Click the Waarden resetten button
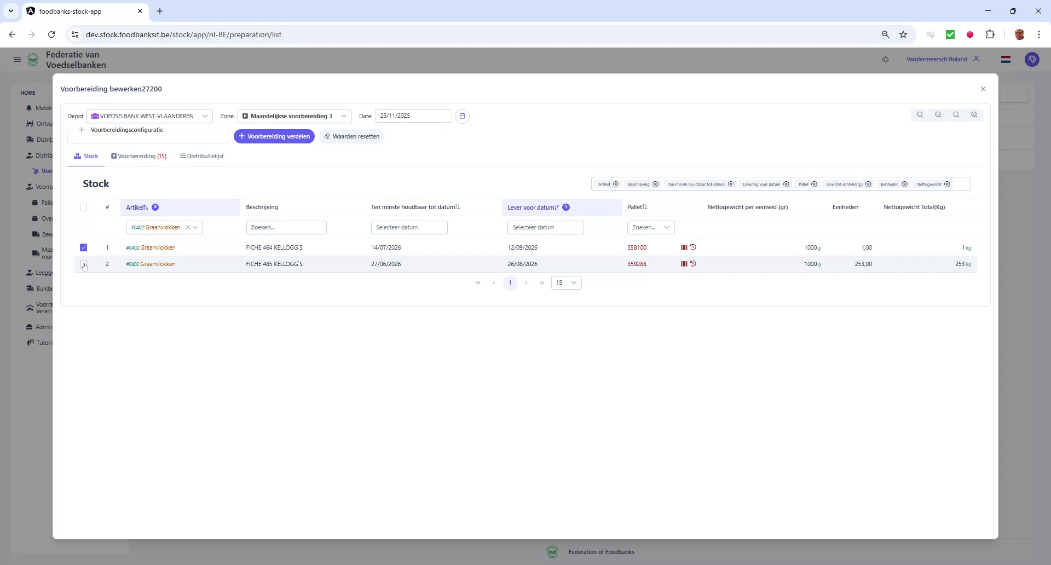The image size is (1051, 565). click(x=352, y=136)
